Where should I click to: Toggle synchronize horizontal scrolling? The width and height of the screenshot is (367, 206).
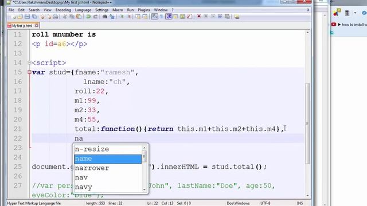point(145,17)
